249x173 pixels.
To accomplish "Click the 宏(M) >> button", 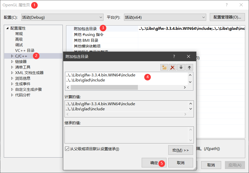I will (181, 150).
